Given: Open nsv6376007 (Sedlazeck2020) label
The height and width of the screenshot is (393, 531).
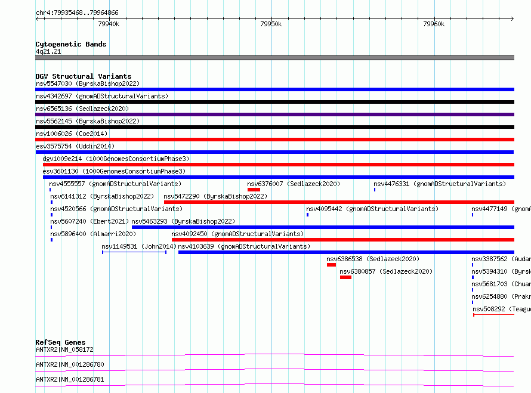Looking at the screenshot, I should pos(294,184).
